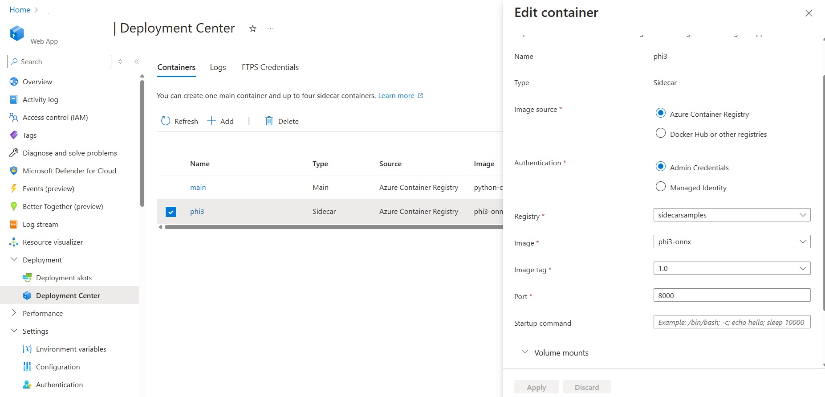Click the Delete trash icon
The height and width of the screenshot is (397, 825).
click(x=269, y=121)
